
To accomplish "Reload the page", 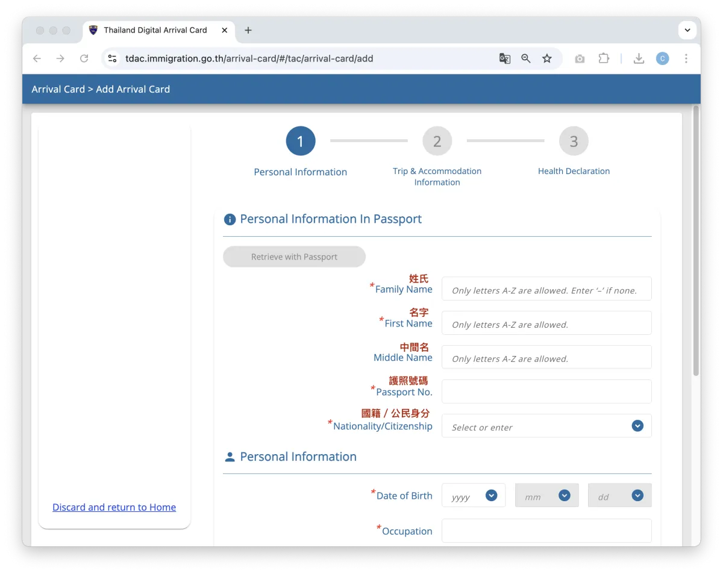I will click(84, 58).
